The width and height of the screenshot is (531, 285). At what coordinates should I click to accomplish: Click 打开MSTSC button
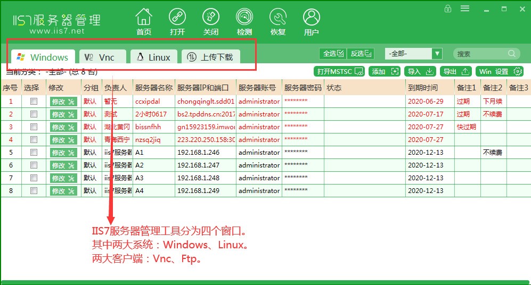pyautogui.click(x=339, y=71)
